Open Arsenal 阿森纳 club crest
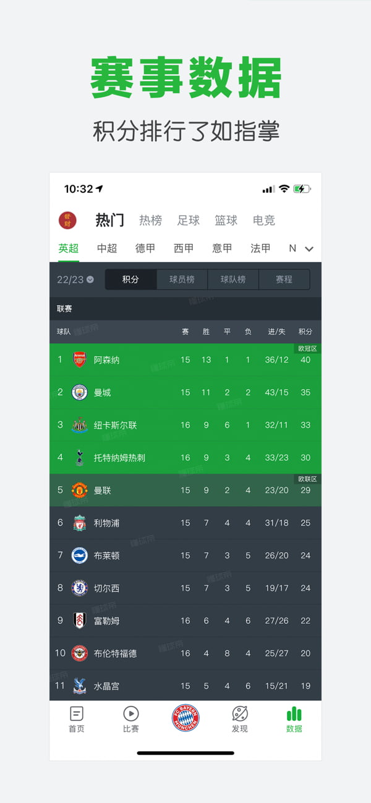Image resolution: width=371 pixels, height=803 pixels. click(80, 359)
